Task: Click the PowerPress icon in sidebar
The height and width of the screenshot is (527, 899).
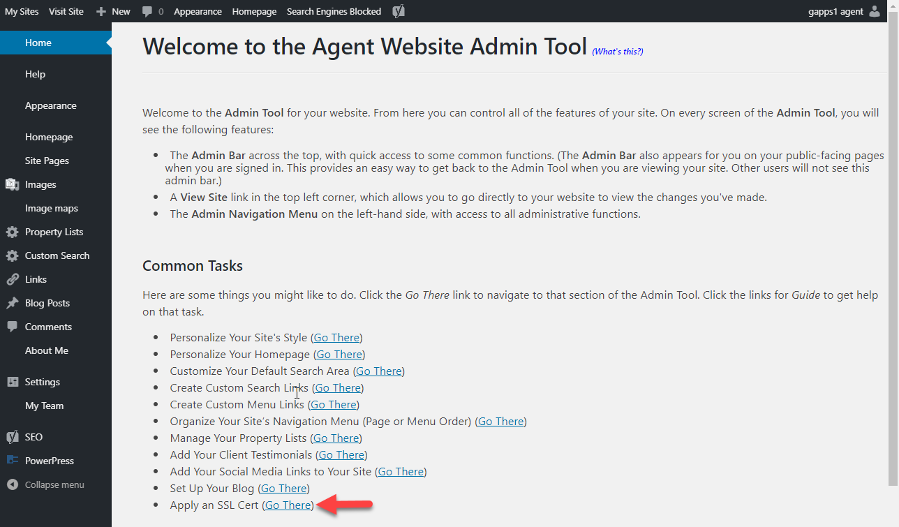Action: pyautogui.click(x=12, y=461)
